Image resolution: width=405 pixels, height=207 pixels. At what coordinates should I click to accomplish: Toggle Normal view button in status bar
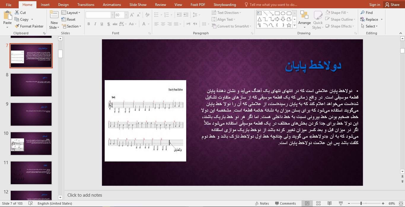(307, 203)
